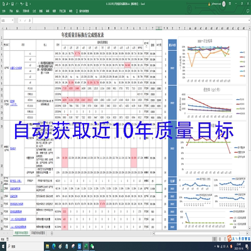Select the second worksheet tab at bottom
Image resolution: width=251 pixels, height=251 pixels.
38,233
